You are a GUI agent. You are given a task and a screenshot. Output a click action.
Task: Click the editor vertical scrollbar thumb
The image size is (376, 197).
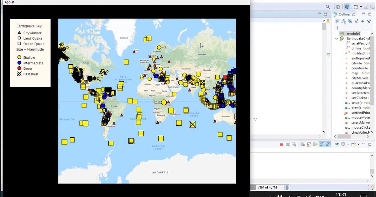click(324, 27)
